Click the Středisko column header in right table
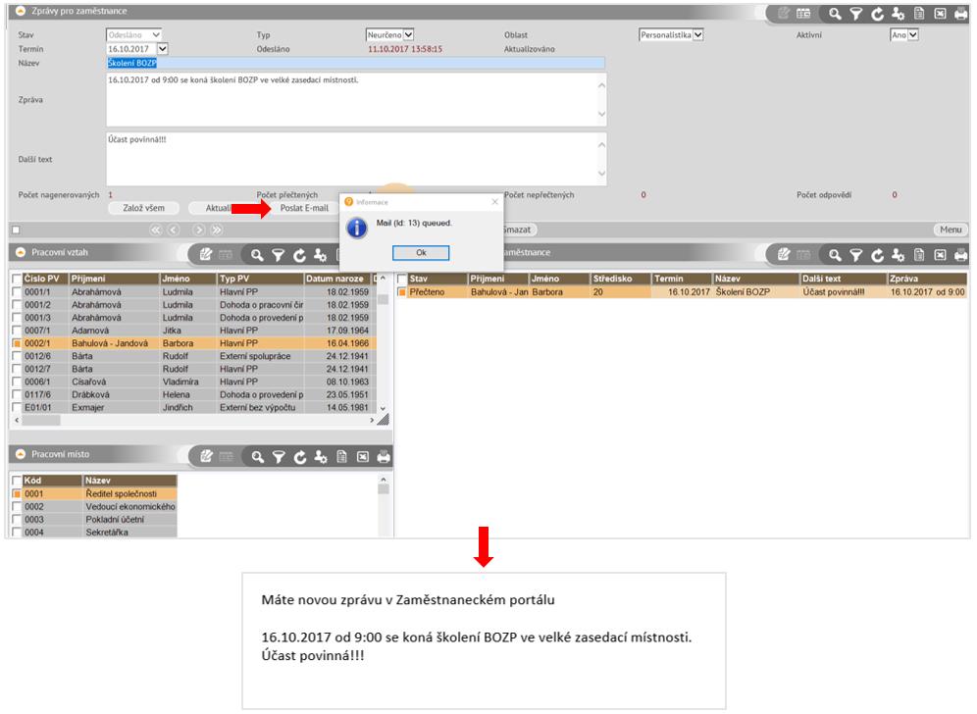This screenshot has width=977, height=714. click(x=621, y=279)
